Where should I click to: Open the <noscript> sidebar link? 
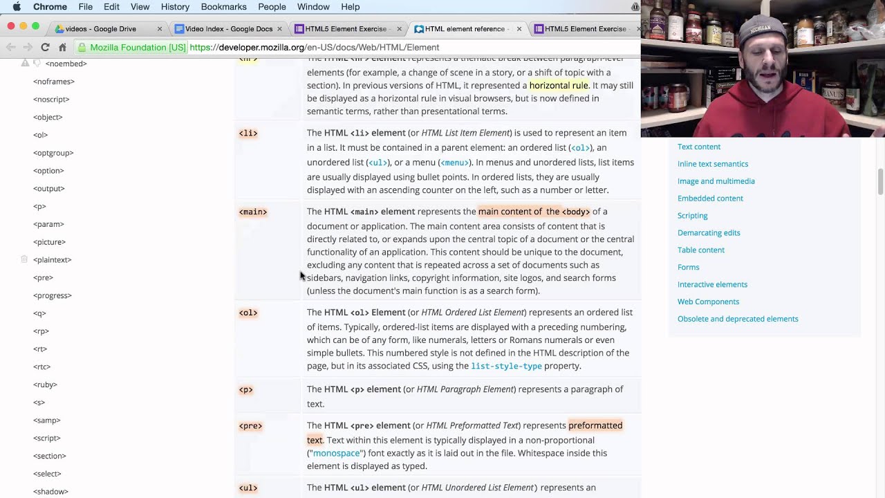tap(51, 100)
